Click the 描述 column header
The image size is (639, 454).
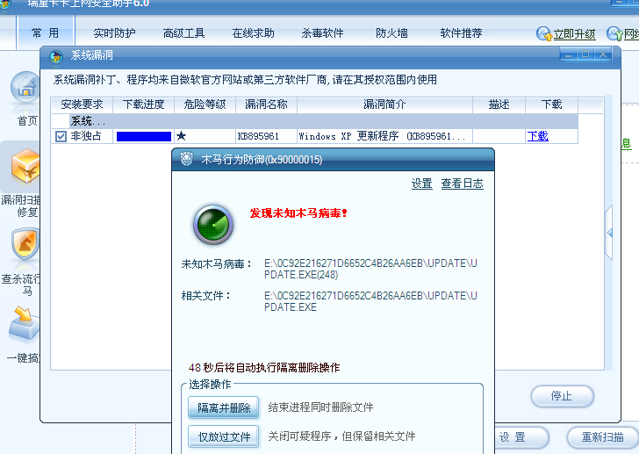tap(499, 104)
